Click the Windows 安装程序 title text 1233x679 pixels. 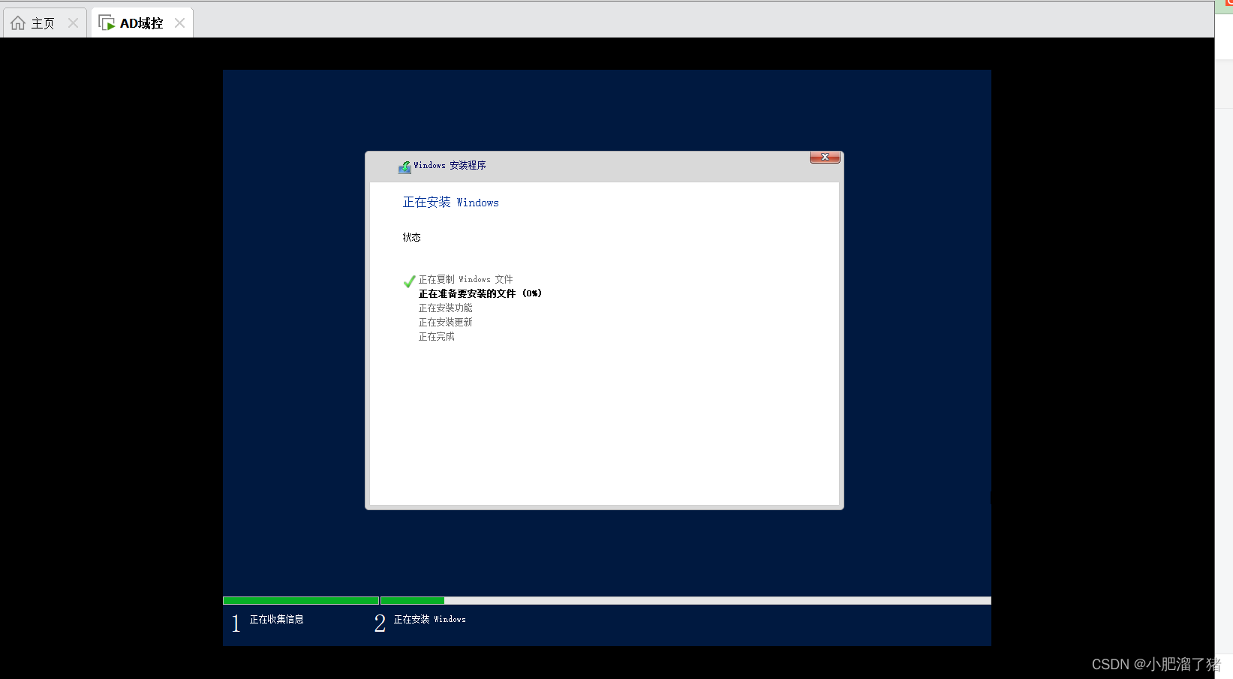(x=450, y=165)
